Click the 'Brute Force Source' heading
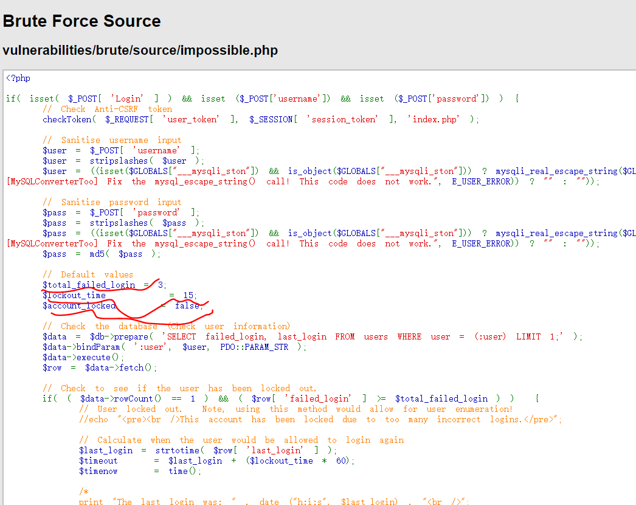The height and width of the screenshot is (505, 636). click(81, 21)
